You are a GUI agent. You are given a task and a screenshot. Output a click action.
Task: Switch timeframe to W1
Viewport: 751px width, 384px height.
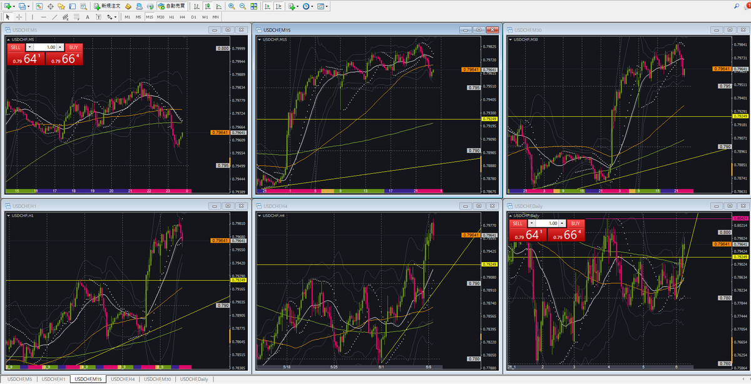tap(205, 17)
